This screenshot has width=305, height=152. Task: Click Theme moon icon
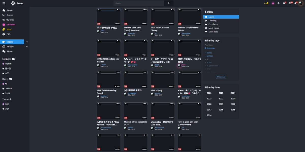pyautogui.click(x=11, y=99)
